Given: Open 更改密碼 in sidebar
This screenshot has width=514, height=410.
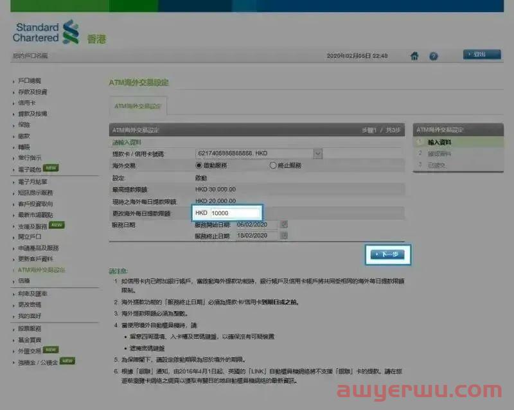Looking at the screenshot, I should [x=30, y=305].
